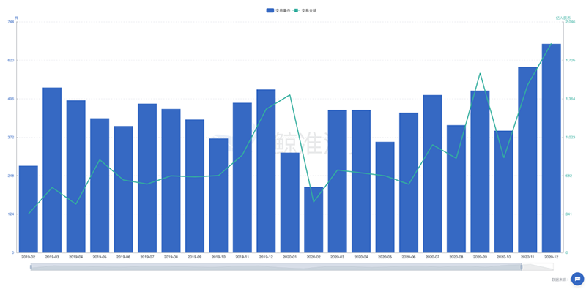Select the 2019-10 bar
The width and height of the screenshot is (586, 289).
click(218, 195)
